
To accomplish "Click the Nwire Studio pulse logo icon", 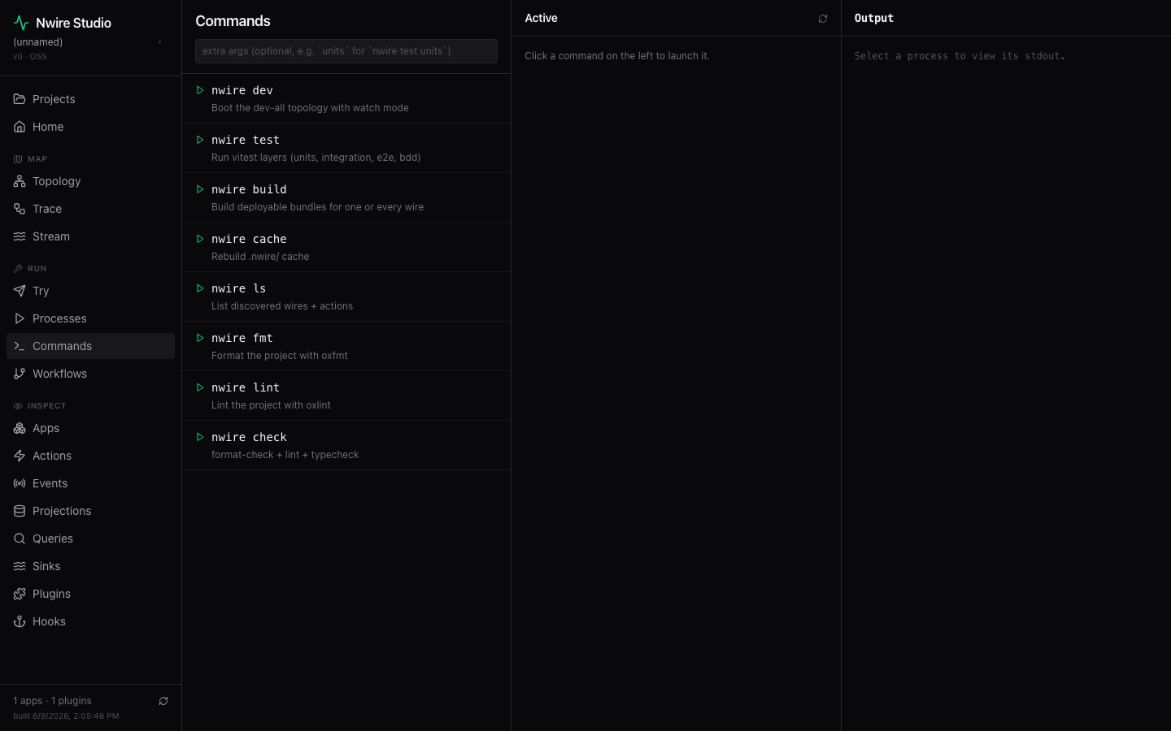I will [x=21, y=23].
